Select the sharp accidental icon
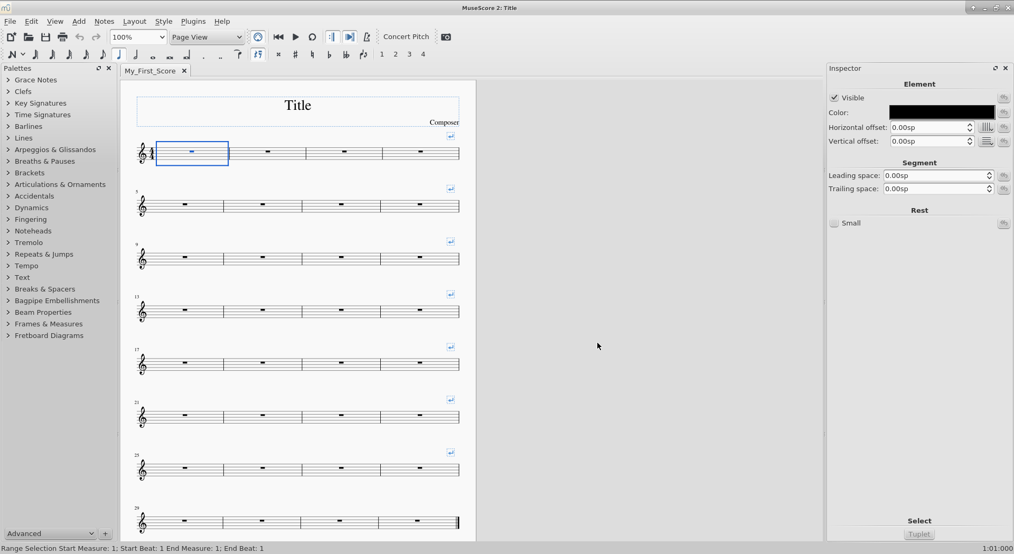Image resolution: width=1014 pixels, height=554 pixels. point(296,54)
